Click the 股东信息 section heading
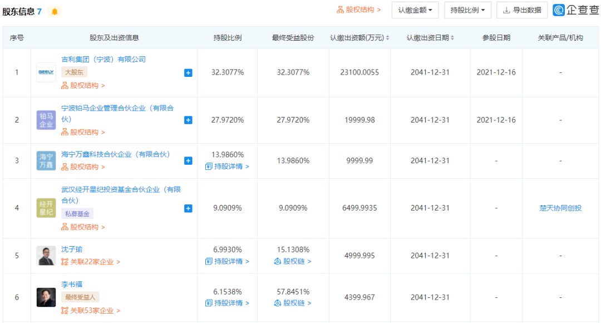The width and height of the screenshot is (601, 323). (x=18, y=12)
